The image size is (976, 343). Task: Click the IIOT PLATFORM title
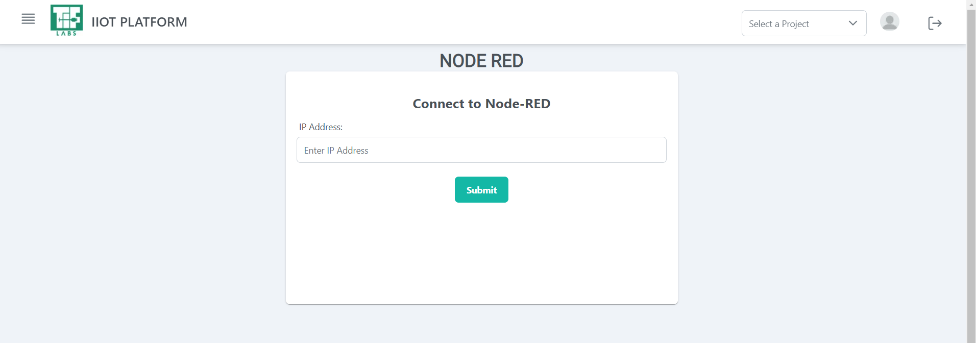(139, 22)
